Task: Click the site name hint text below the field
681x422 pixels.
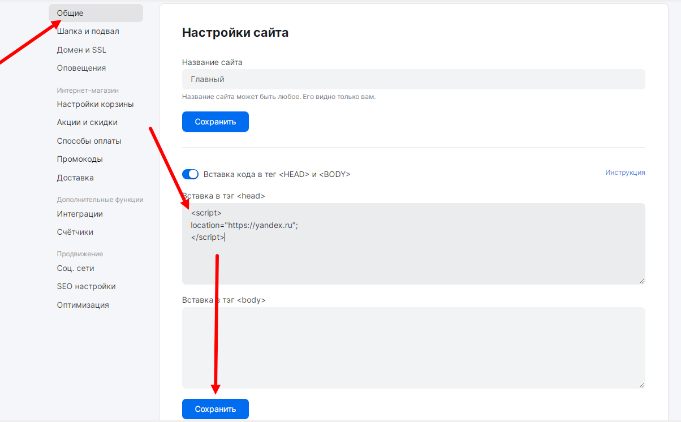Action: click(x=279, y=97)
